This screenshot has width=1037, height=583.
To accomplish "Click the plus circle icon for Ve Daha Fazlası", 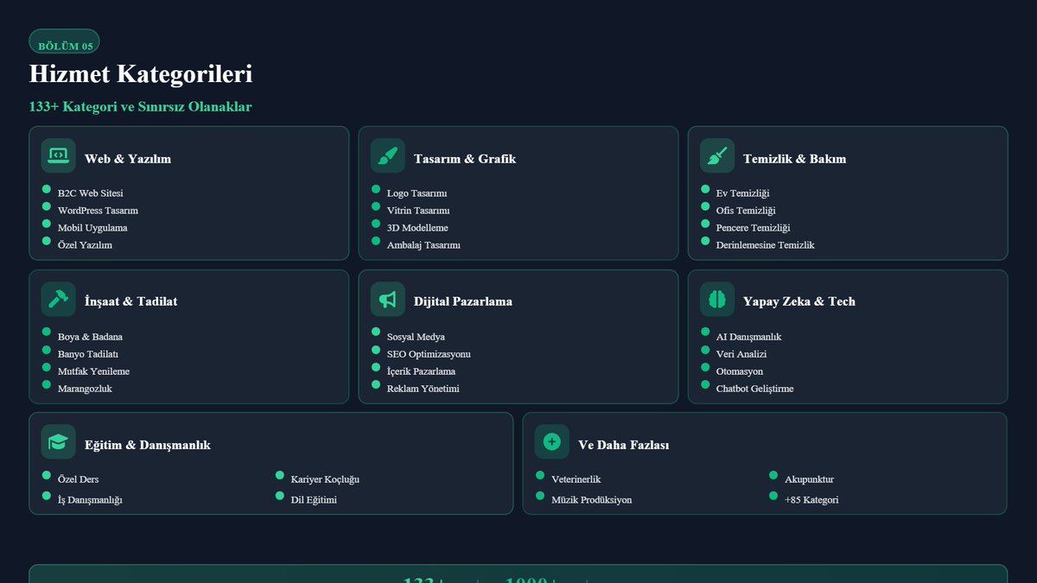I will (x=552, y=442).
